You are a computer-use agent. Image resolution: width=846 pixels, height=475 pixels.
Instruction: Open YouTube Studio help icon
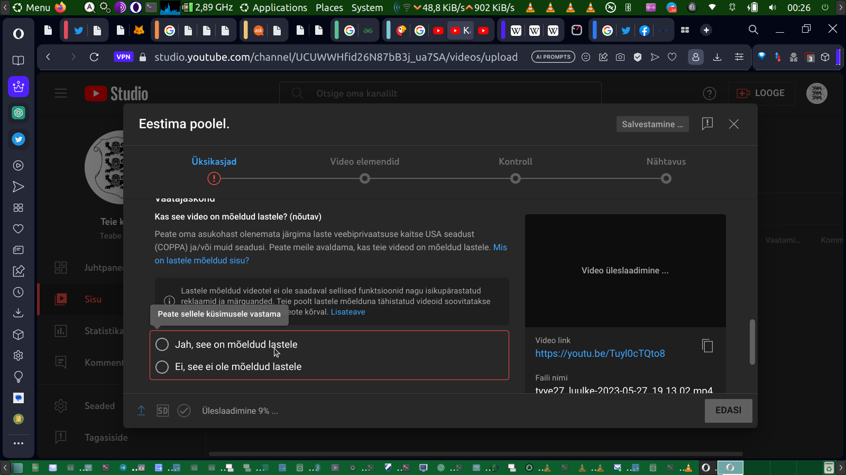click(710, 93)
